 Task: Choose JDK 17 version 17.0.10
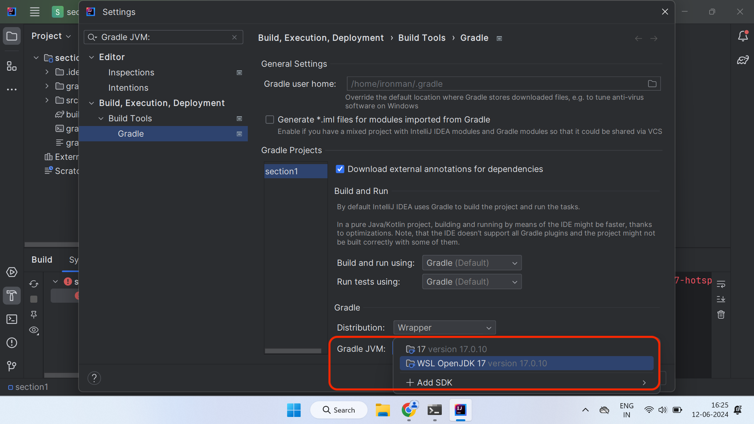click(x=526, y=349)
